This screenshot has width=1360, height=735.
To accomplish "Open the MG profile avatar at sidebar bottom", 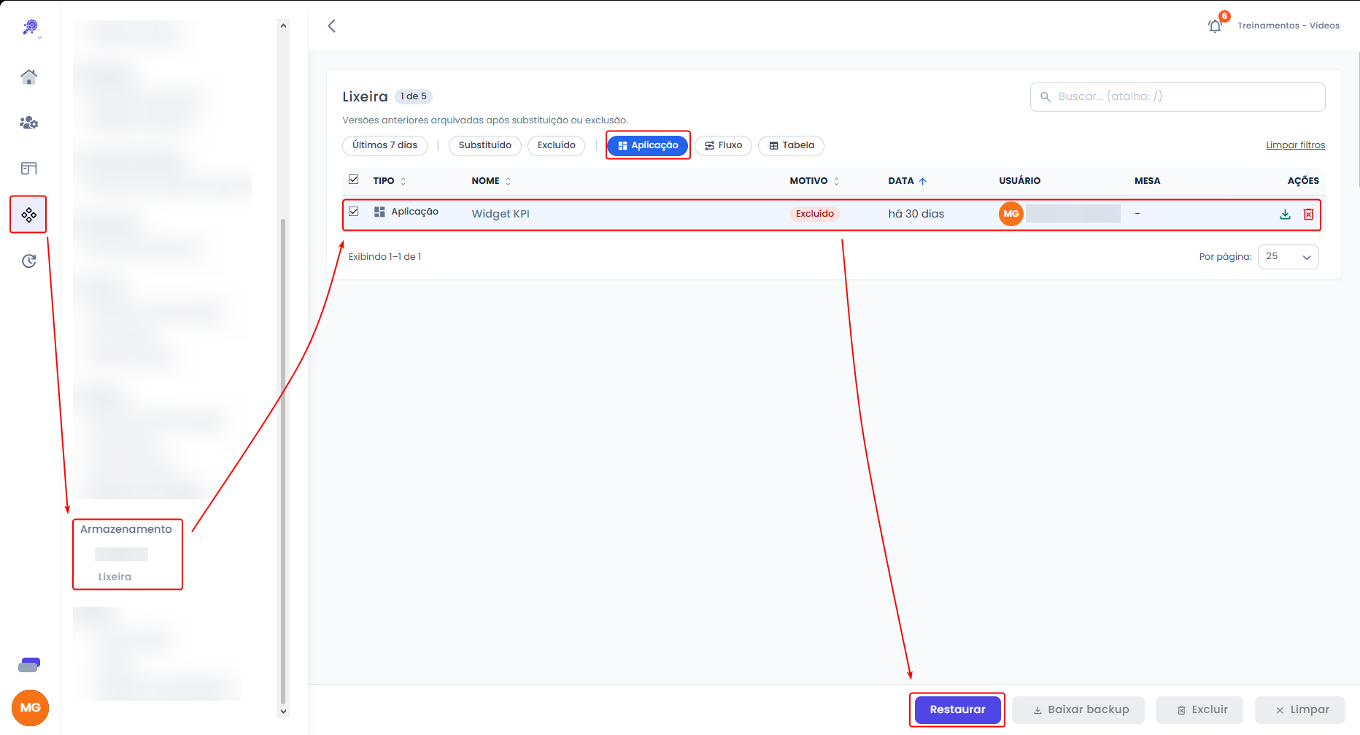I will pos(30,708).
